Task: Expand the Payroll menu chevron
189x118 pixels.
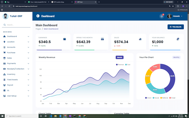Action: tap(28, 85)
